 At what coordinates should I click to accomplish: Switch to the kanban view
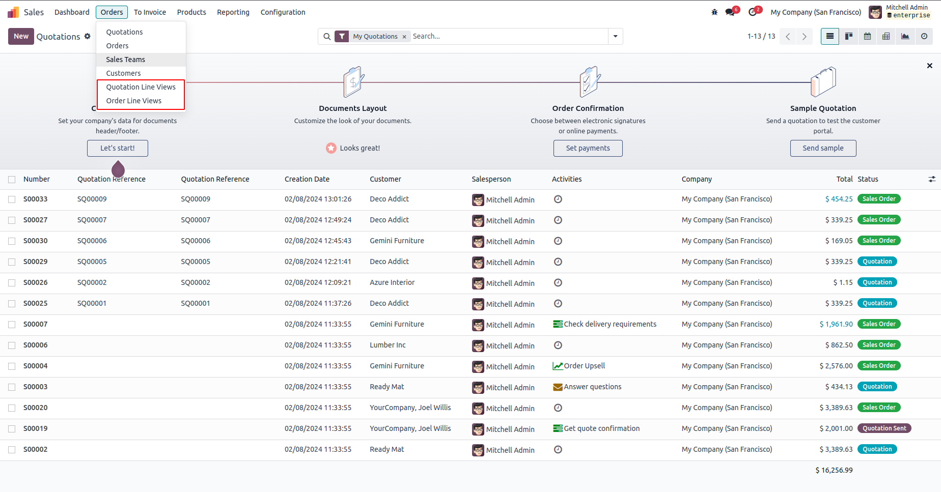tap(849, 37)
